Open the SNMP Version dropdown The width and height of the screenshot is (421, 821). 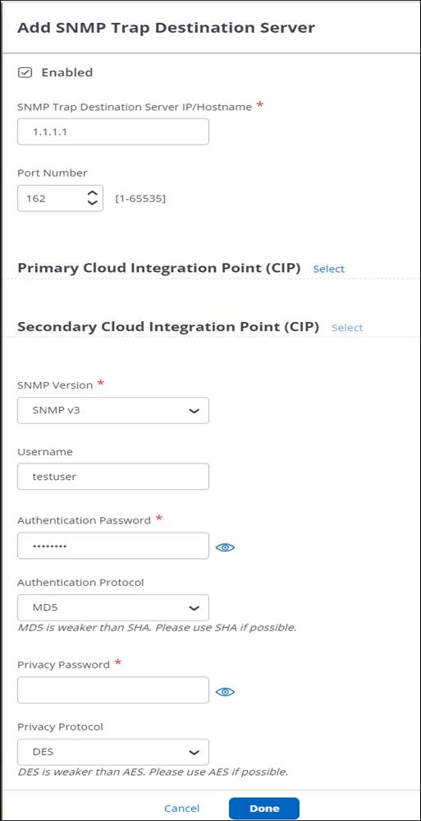(113, 411)
